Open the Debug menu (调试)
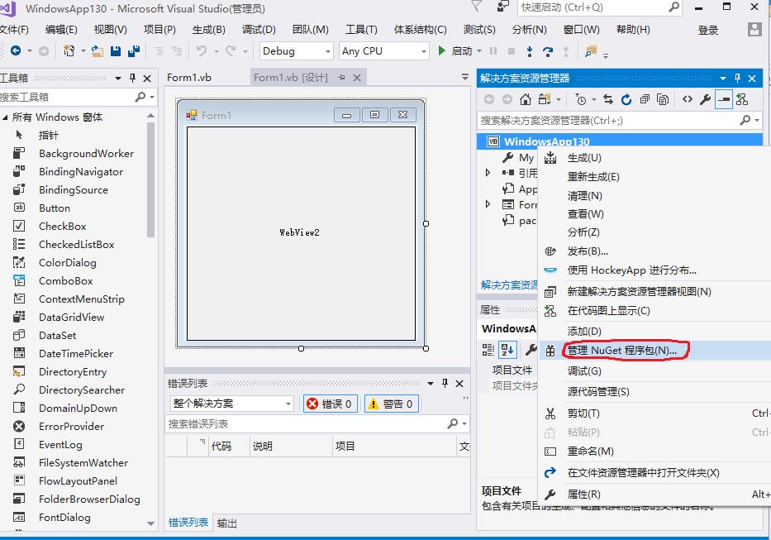Viewport: 771px width, 540px height. (x=259, y=30)
